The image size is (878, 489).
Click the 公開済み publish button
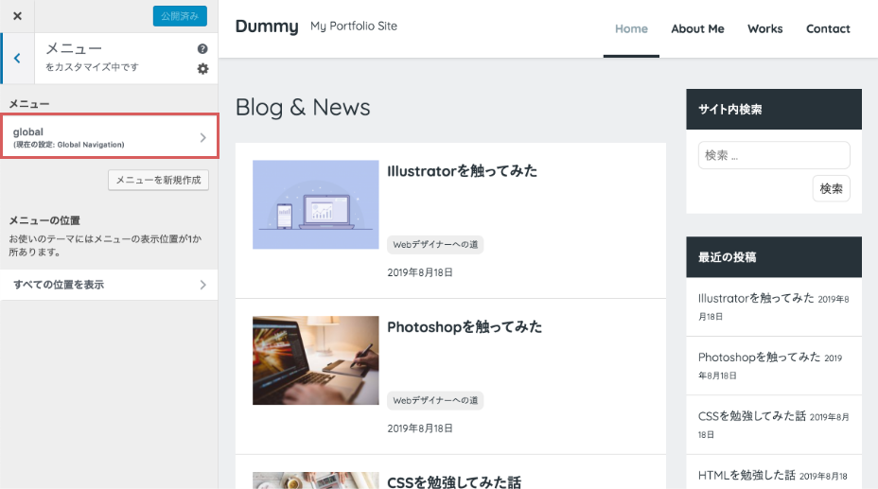180,16
